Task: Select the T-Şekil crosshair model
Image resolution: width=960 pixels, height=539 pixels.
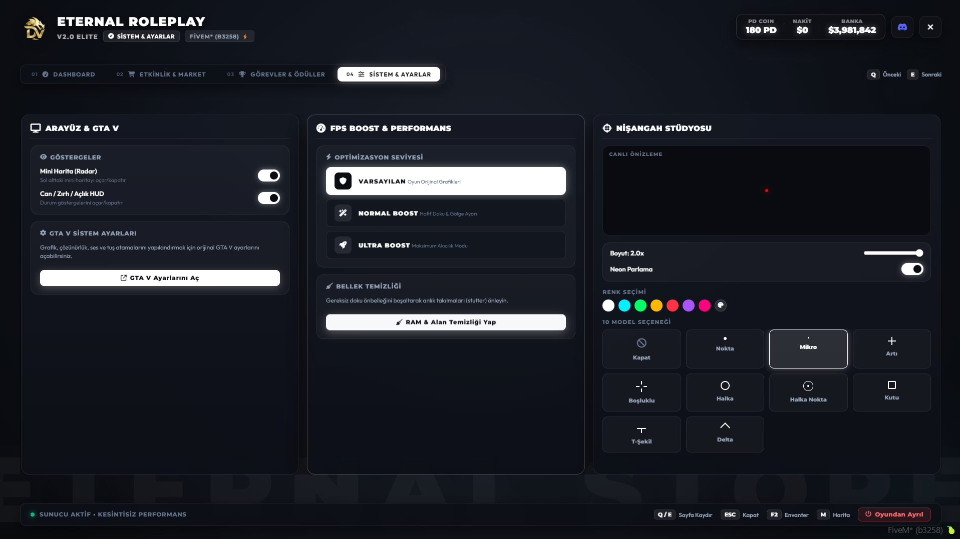Action: [x=641, y=434]
